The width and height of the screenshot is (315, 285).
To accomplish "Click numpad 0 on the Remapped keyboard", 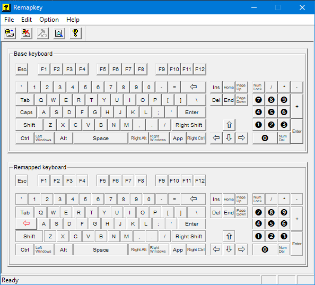I will coord(265,249).
